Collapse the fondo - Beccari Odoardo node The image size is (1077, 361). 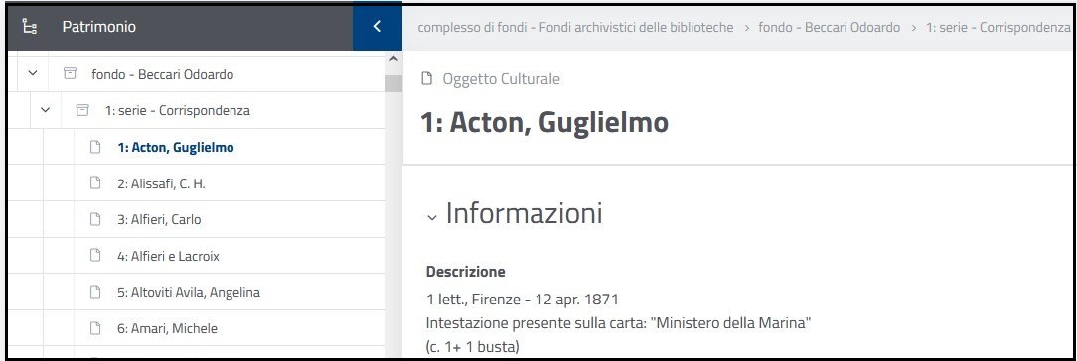click(32, 74)
